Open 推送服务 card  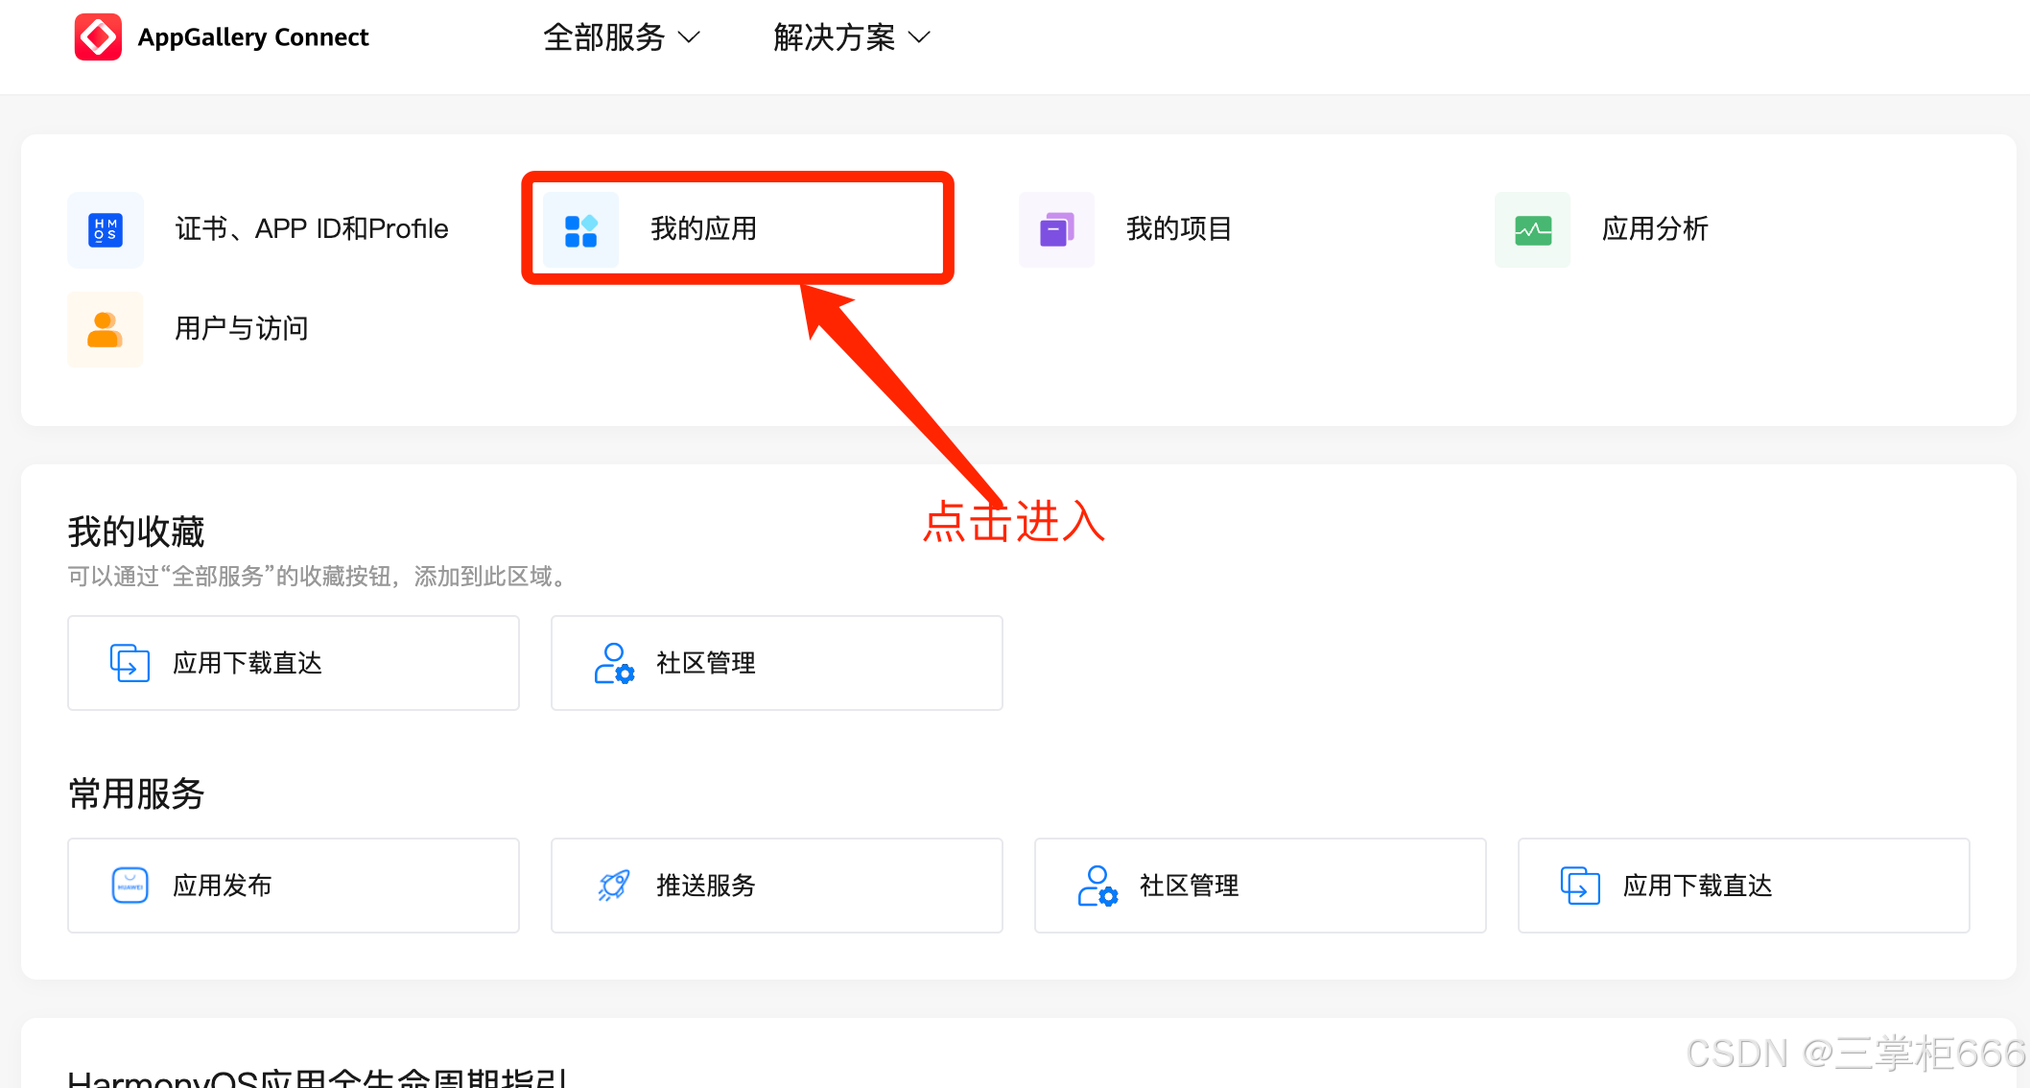[777, 886]
